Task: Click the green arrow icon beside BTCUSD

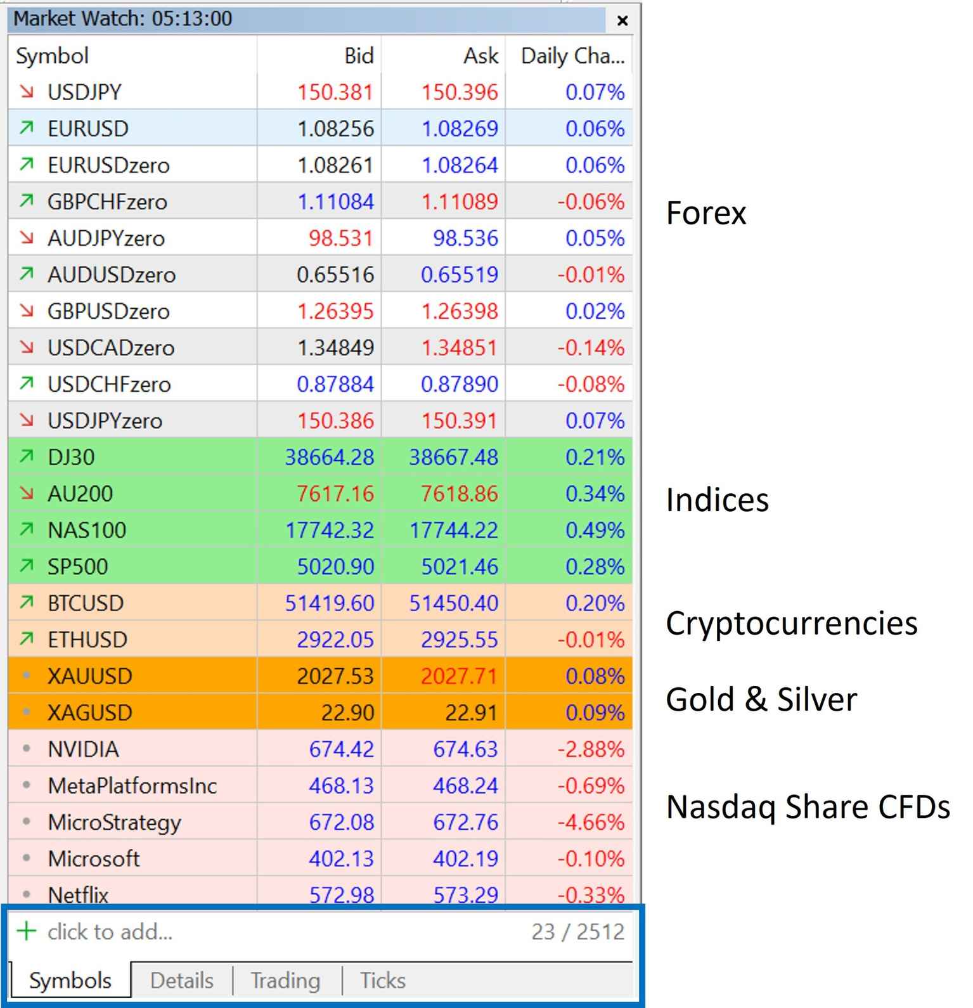Action: point(27,603)
